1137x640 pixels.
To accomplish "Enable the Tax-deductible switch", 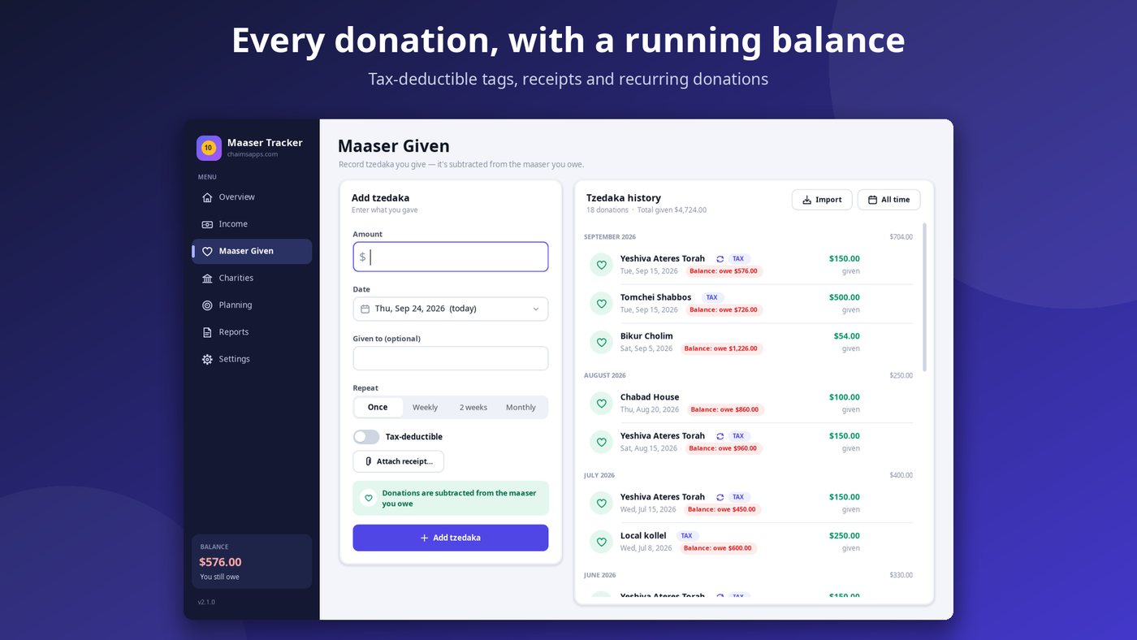I will [366, 437].
